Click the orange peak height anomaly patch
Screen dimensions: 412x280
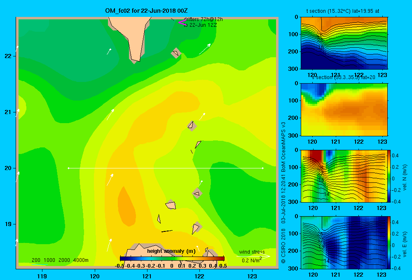pos(126,206)
